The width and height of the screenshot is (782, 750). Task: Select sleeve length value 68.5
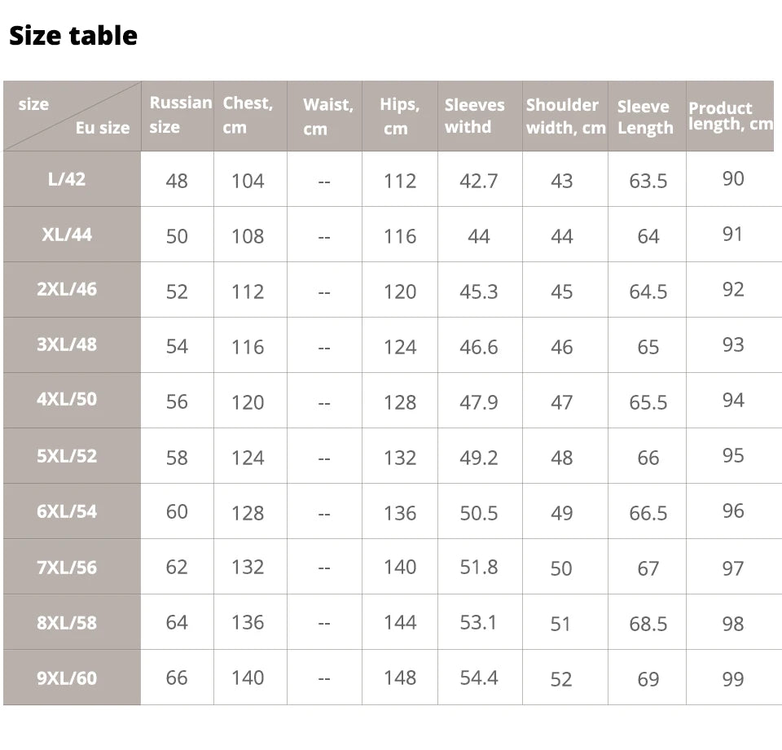pos(648,624)
